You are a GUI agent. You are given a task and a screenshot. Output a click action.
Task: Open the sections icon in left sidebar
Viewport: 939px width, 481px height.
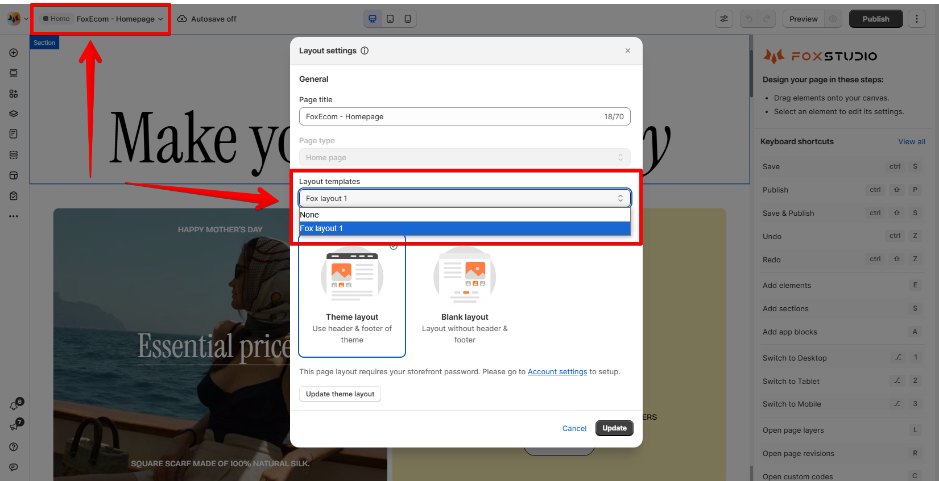click(x=14, y=73)
